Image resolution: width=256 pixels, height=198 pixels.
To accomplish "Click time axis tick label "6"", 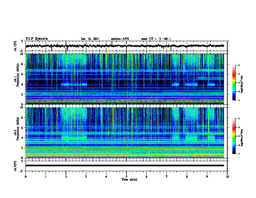I will pyautogui.click(x=147, y=177).
